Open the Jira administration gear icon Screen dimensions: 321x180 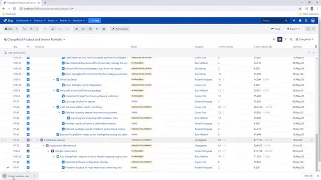pos(306,20)
